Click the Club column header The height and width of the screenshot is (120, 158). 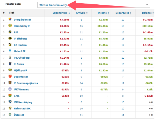(12, 13)
